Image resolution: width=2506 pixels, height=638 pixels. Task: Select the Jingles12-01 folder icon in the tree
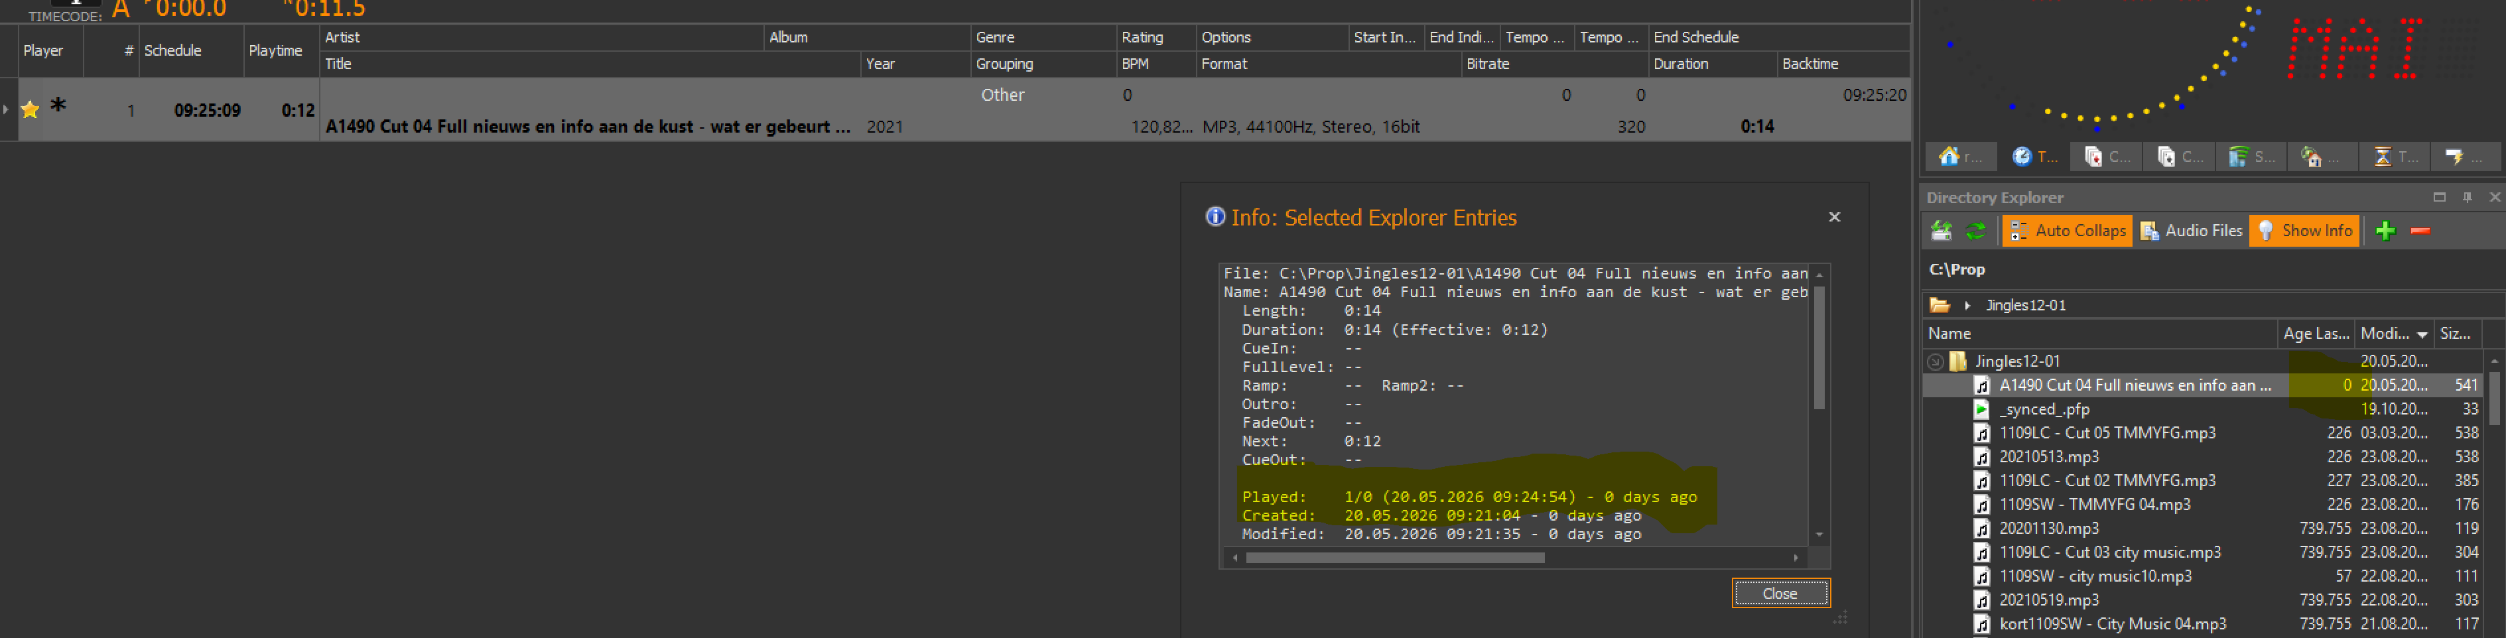coord(1959,362)
